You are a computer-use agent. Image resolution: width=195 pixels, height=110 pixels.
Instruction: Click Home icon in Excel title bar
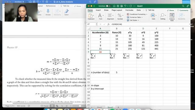pos(114,6)
